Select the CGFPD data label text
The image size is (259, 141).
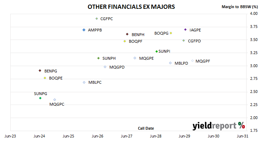[x=194, y=41]
